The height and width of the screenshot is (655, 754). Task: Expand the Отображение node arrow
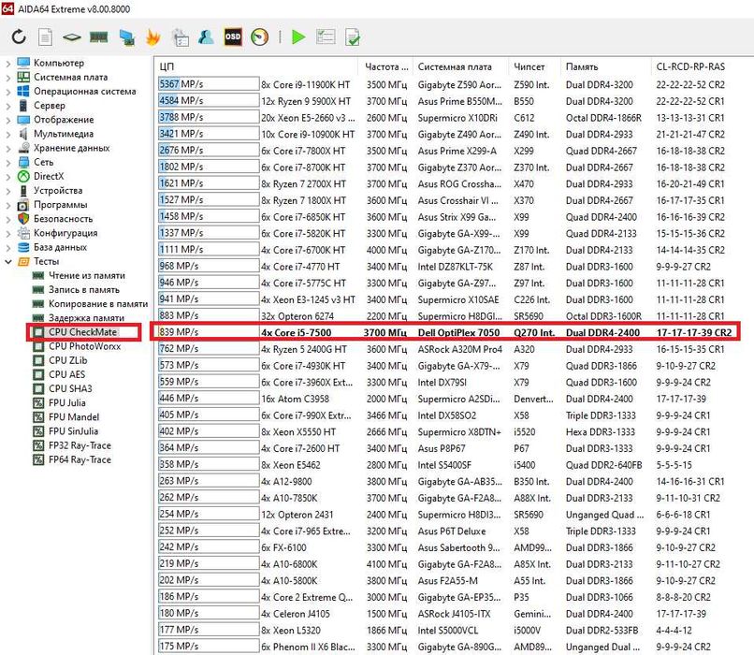pyautogui.click(x=7, y=120)
